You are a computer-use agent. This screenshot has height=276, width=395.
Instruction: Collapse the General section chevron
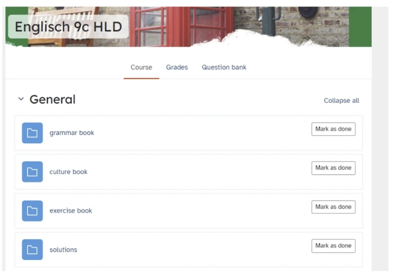click(x=21, y=99)
